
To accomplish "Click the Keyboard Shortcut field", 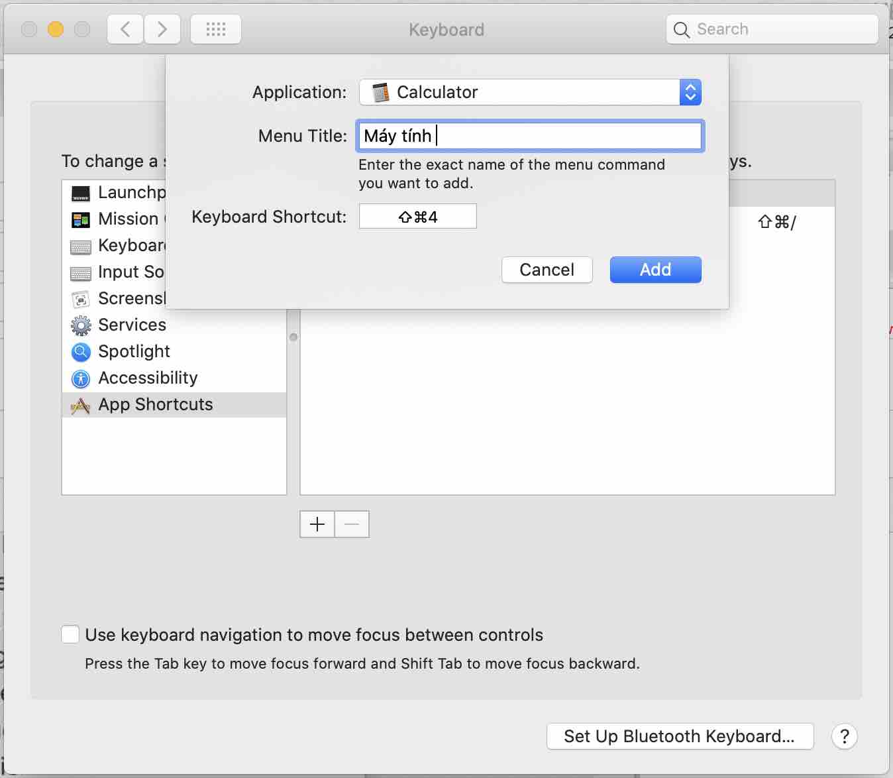I will pos(418,217).
